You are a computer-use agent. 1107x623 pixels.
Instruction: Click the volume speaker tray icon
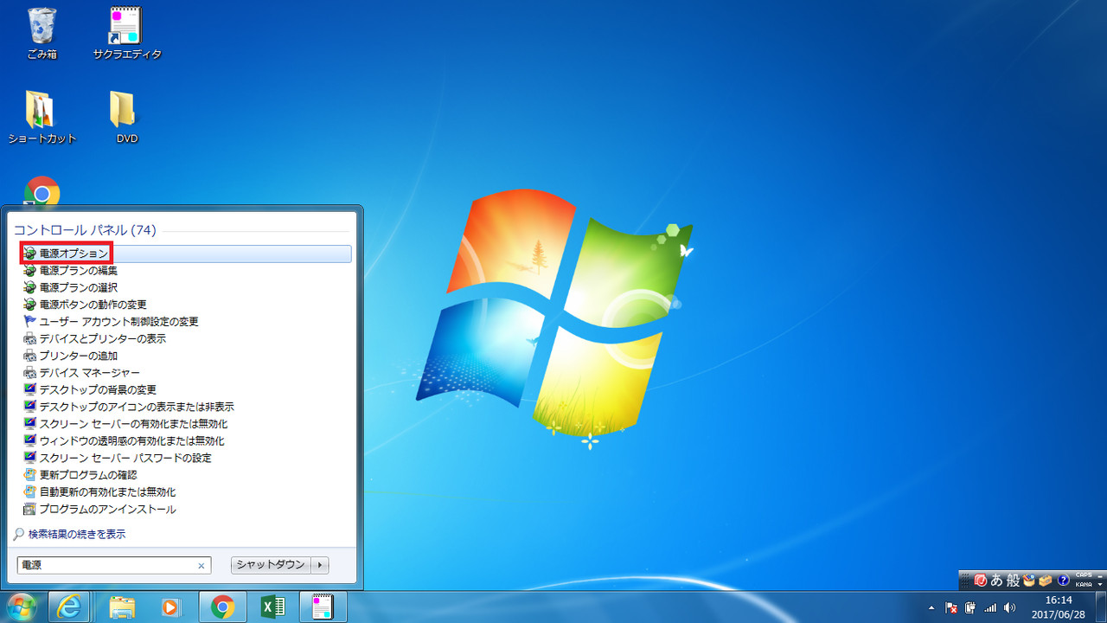1009,607
